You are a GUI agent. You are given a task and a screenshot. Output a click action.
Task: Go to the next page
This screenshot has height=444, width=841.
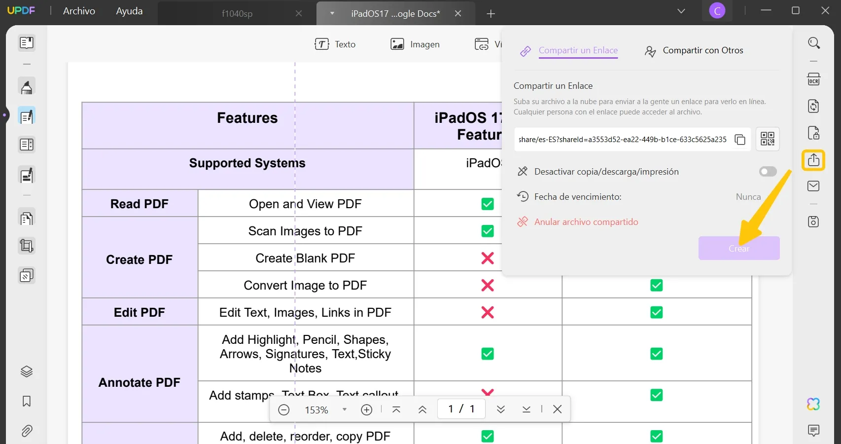coord(501,409)
